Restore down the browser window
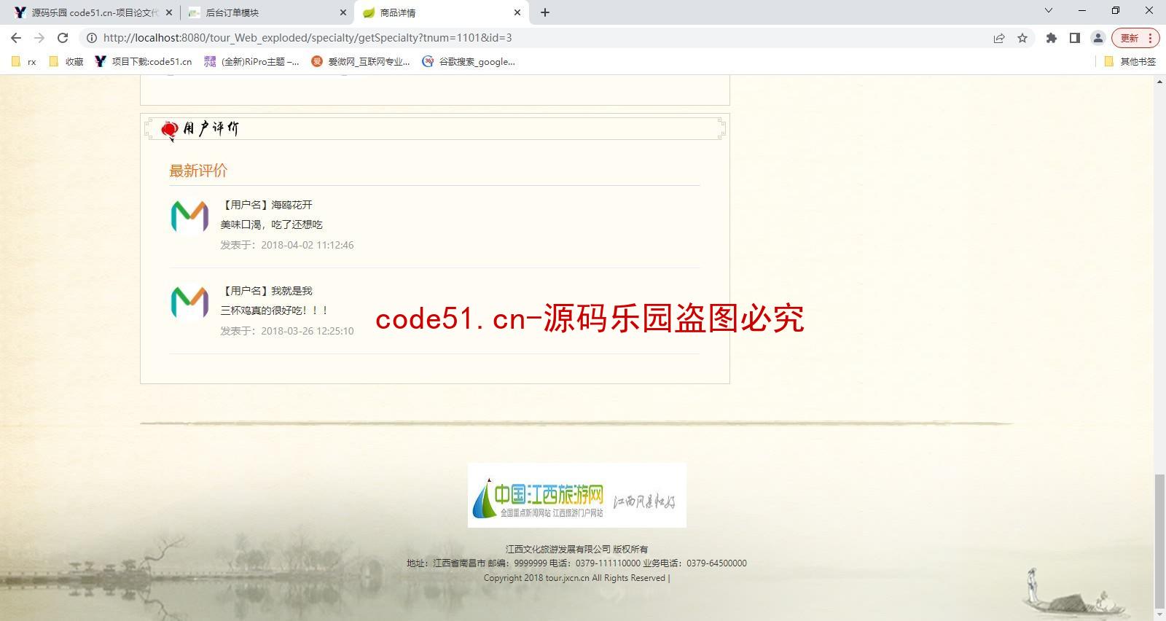This screenshot has height=621, width=1166. tap(1116, 10)
